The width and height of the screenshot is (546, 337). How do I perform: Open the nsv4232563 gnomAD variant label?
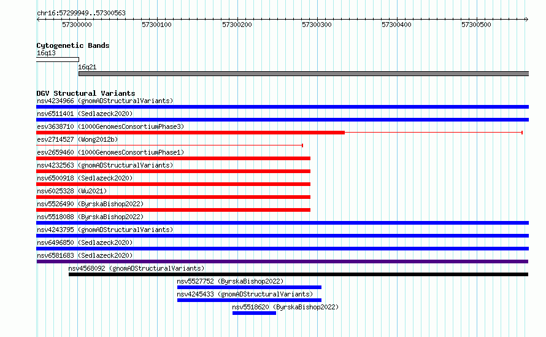pos(105,165)
